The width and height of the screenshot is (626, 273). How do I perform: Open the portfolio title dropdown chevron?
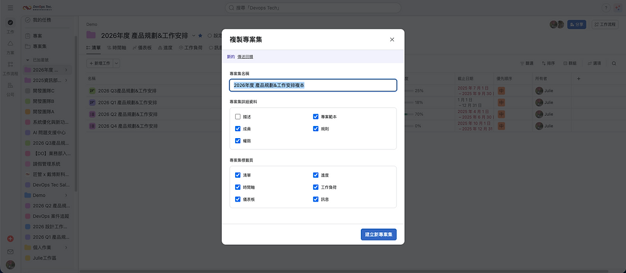194,36
